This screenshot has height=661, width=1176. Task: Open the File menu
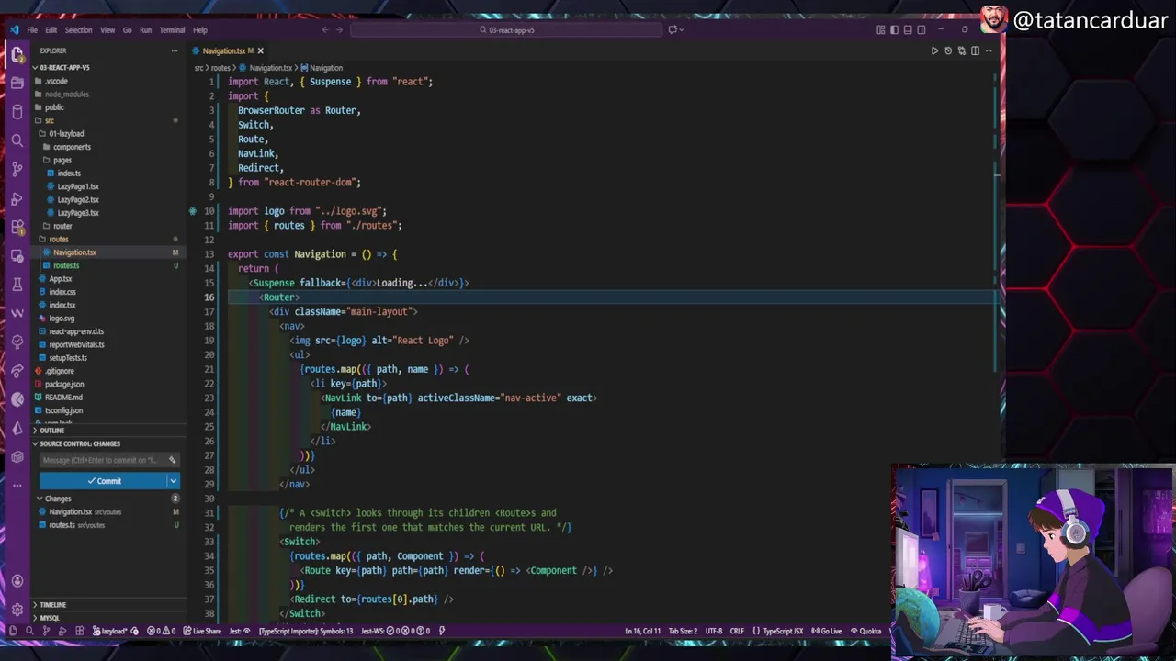(32, 30)
